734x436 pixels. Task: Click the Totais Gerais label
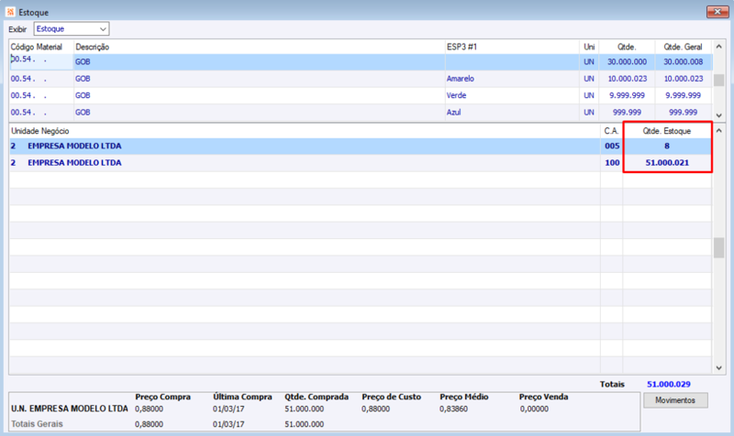[x=37, y=424]
